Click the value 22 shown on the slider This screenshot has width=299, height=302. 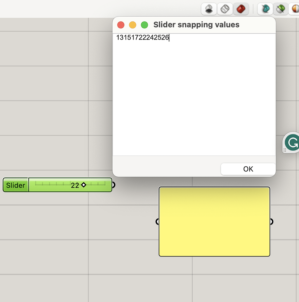75,185
